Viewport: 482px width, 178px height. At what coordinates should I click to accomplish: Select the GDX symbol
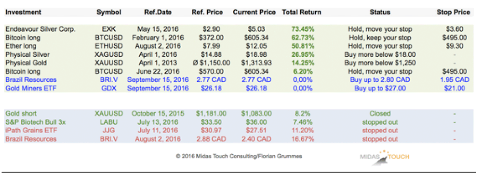click(109, 89)
